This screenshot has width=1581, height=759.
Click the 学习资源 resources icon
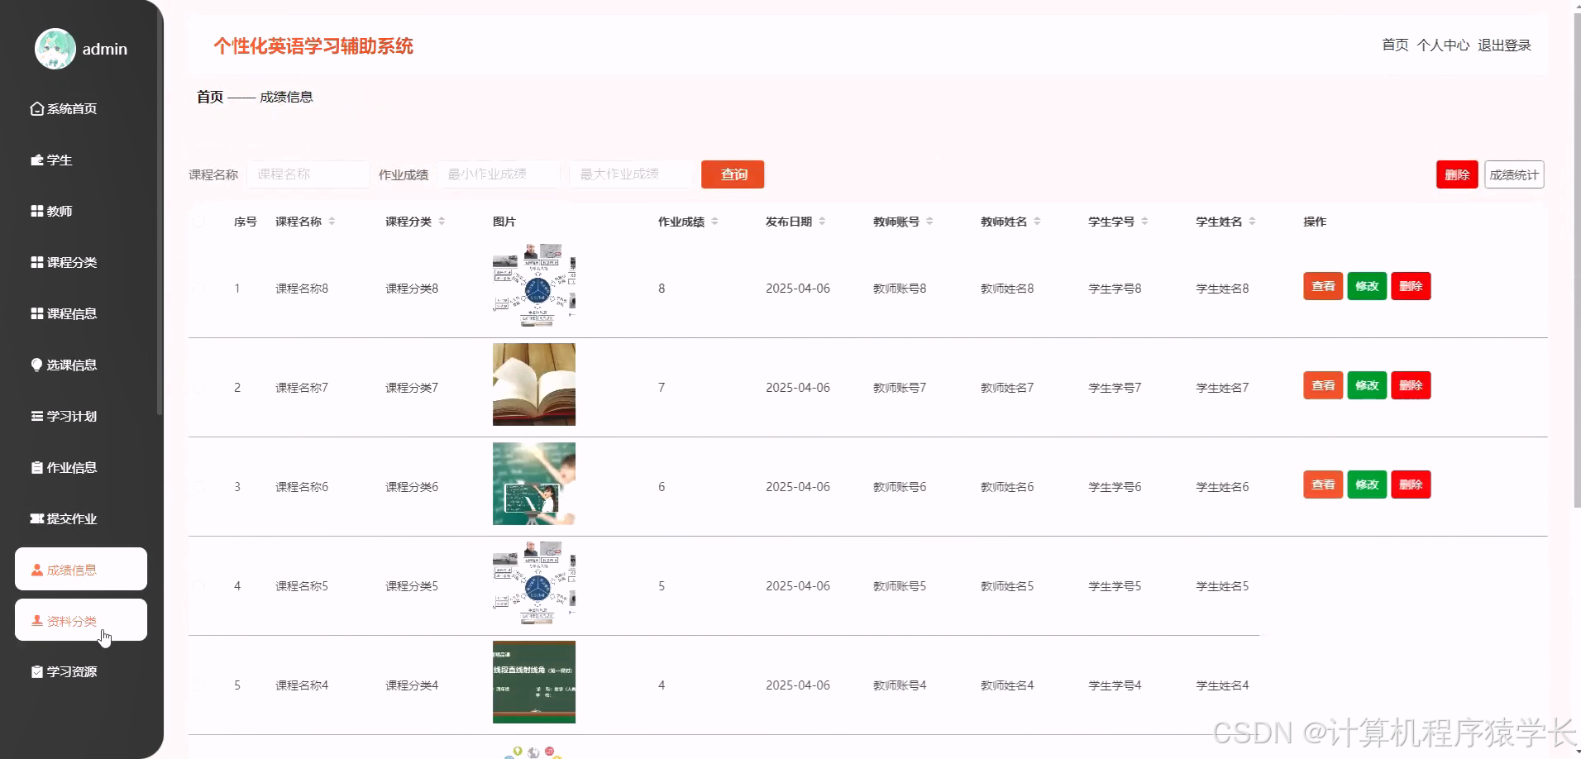(x=36, y=671)
